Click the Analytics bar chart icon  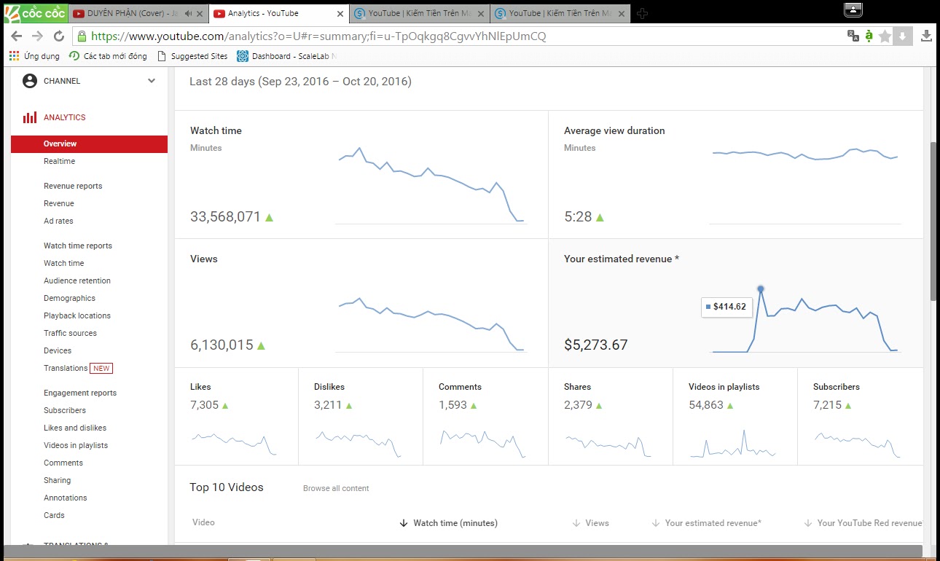[30, 117]
